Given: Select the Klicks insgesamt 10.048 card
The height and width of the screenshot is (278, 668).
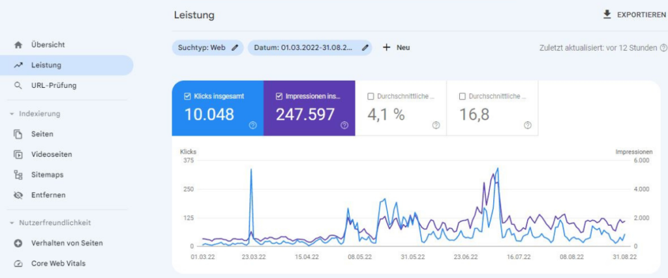Looking at the screenshot, I should (x=218, y=108).
